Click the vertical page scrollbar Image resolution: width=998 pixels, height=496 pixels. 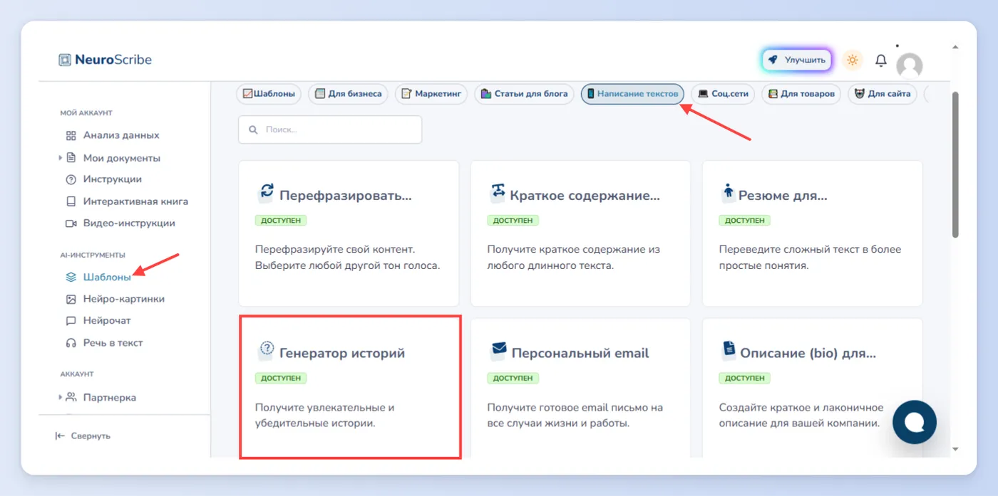point(955,164)
